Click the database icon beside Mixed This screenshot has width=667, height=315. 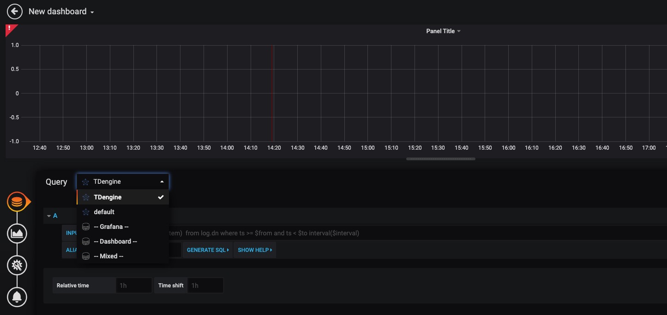[85, 256]
